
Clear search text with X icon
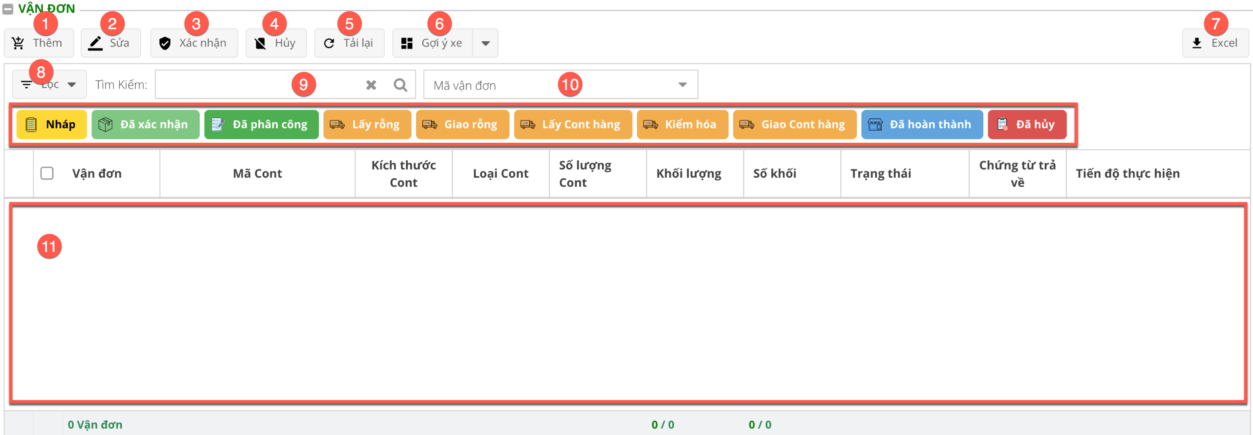[x=371, y=85]
